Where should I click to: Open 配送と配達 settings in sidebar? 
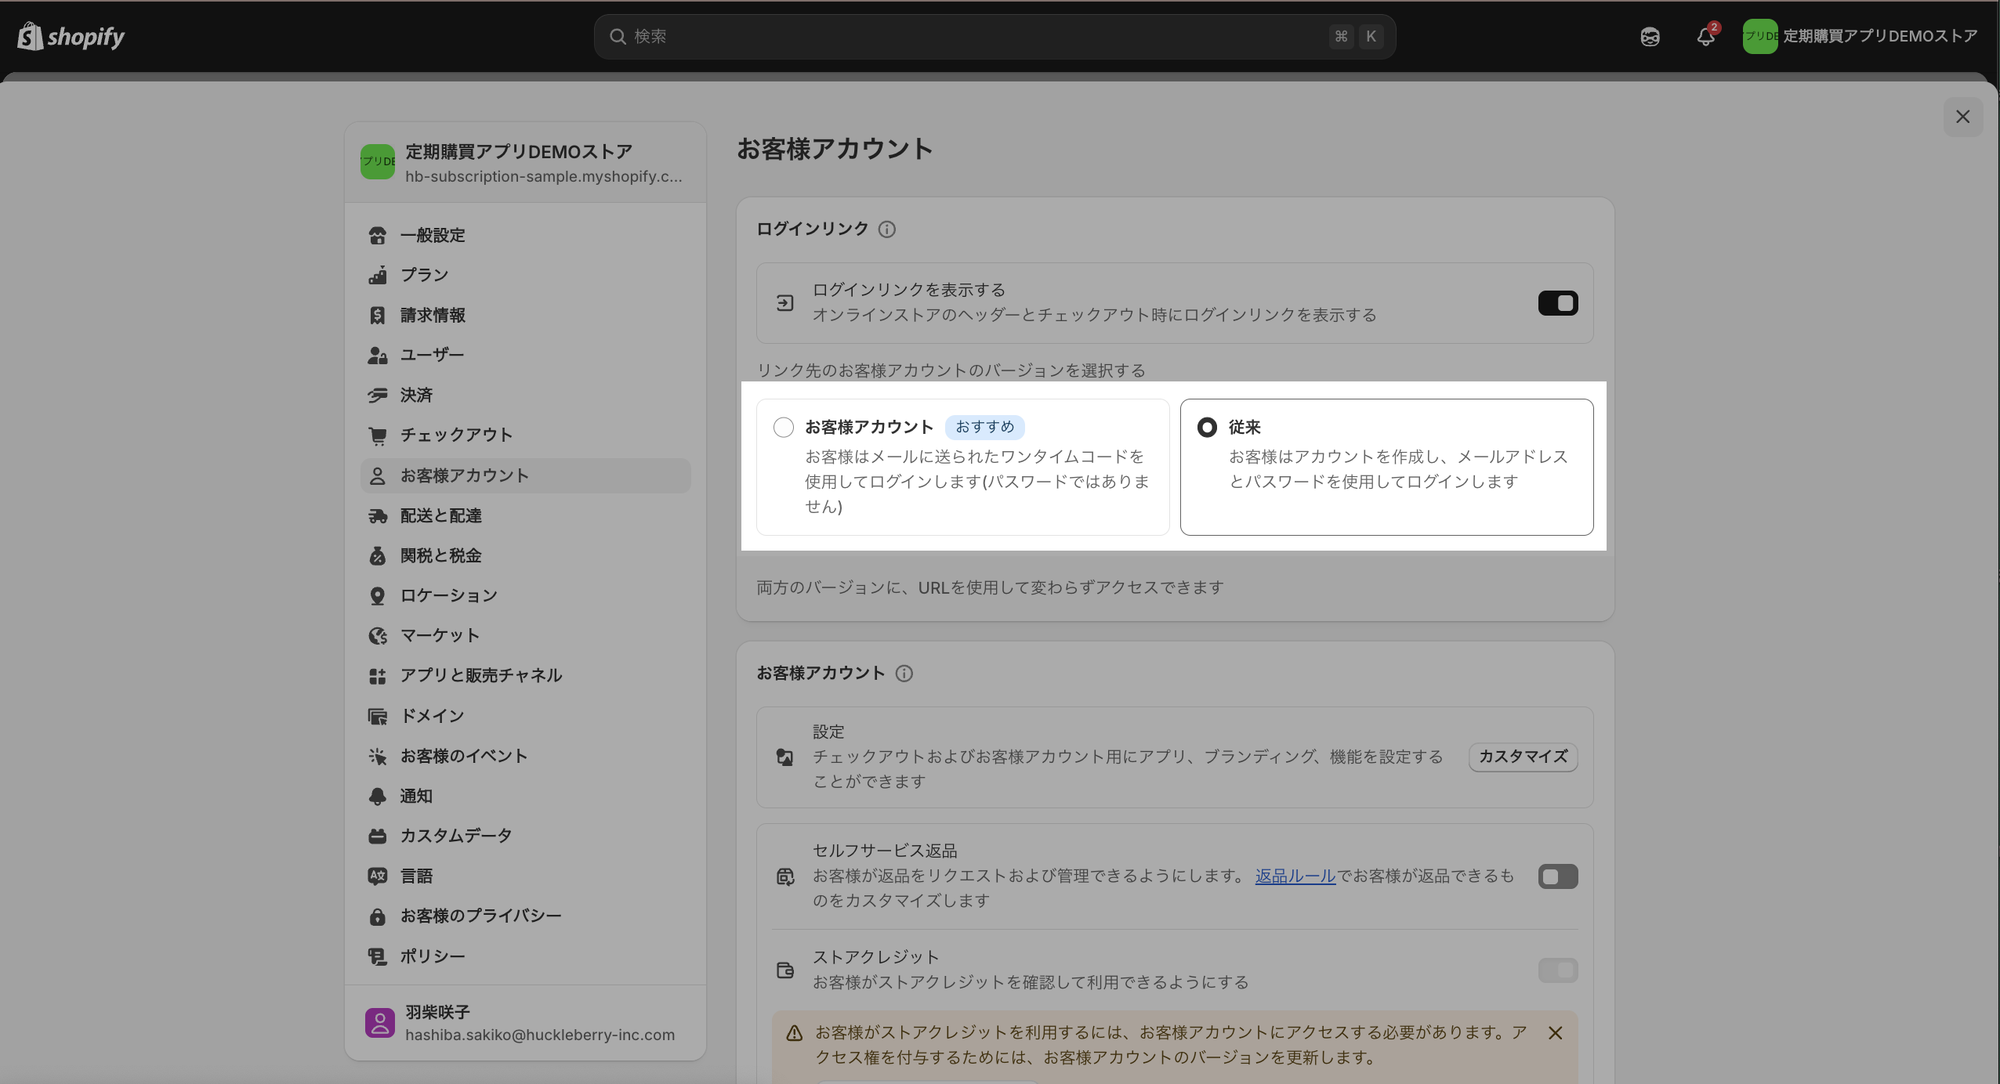tap(440, 515)
